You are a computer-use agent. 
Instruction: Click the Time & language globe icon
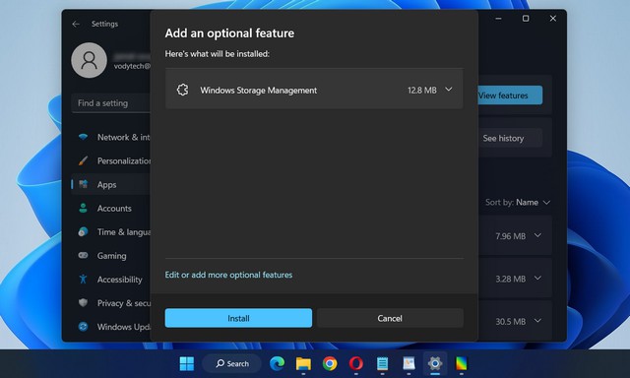[x=83, y=231]
